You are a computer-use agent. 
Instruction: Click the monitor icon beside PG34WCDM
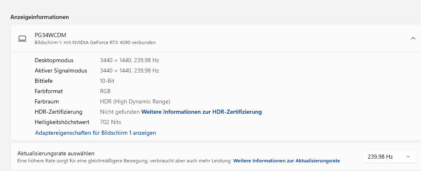coord(22,39)
